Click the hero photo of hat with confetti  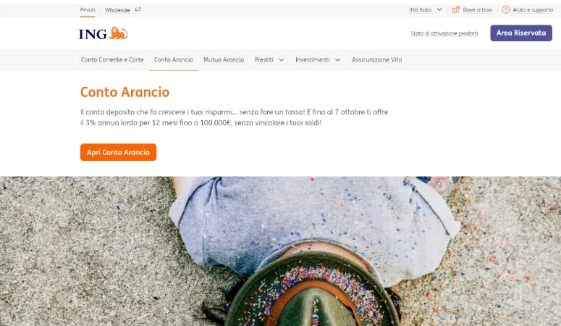(281, 251)
